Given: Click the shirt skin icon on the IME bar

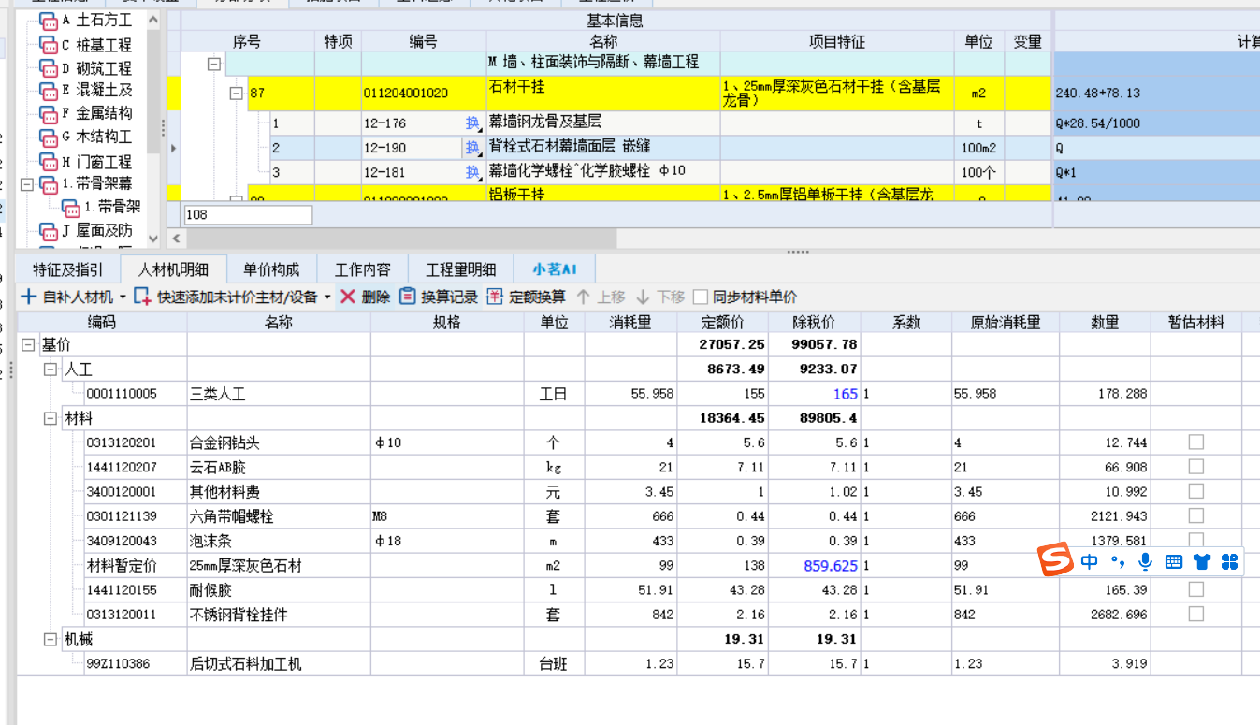Looking at the screenshot, I should click(1202, 561).
